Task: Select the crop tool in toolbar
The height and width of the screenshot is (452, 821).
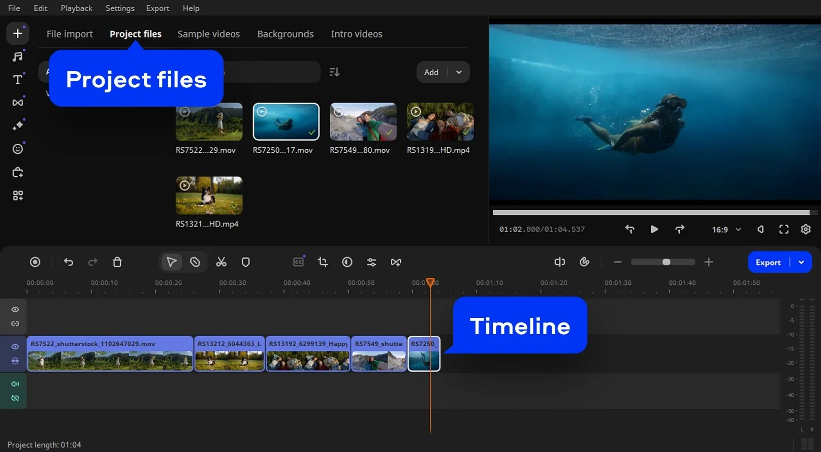Action: [x=323, y=262]
